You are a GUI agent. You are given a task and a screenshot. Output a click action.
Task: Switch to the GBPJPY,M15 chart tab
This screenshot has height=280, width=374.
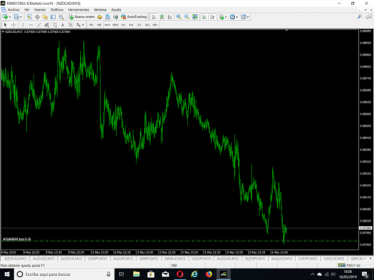coord(148,259)
